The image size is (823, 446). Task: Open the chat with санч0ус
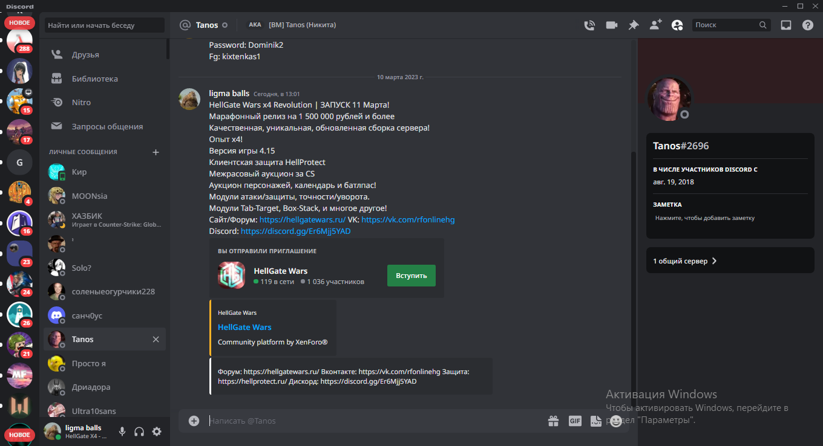pos(105,315)
